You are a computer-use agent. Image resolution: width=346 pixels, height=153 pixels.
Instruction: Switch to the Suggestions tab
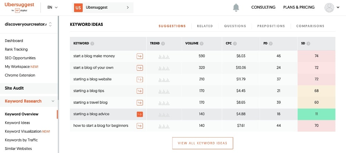pyautogui.click(x=172, y=26)
